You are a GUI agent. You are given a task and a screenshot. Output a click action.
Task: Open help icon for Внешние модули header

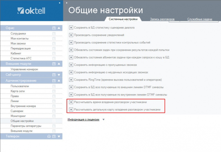[54, 64]
